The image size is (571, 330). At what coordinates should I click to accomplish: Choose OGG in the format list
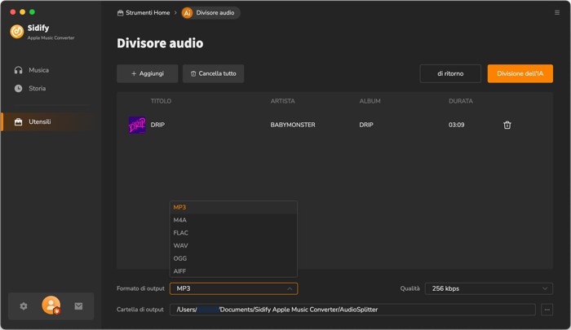click(x=233, y=258)
